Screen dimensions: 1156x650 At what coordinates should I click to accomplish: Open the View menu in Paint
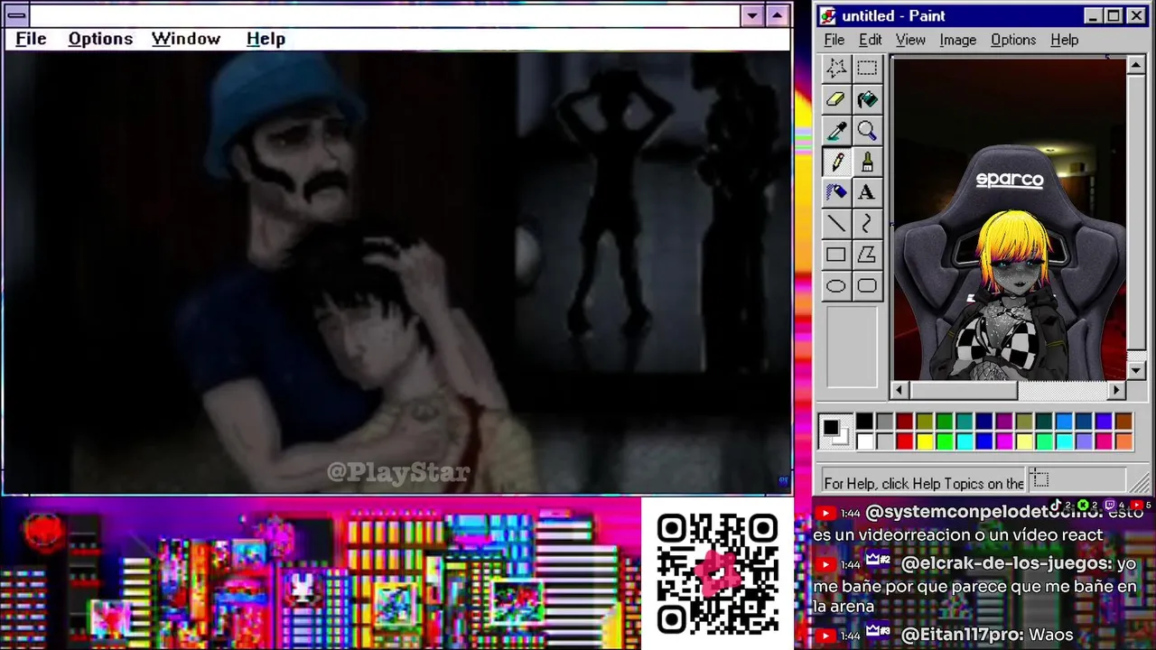coord(910,40)
